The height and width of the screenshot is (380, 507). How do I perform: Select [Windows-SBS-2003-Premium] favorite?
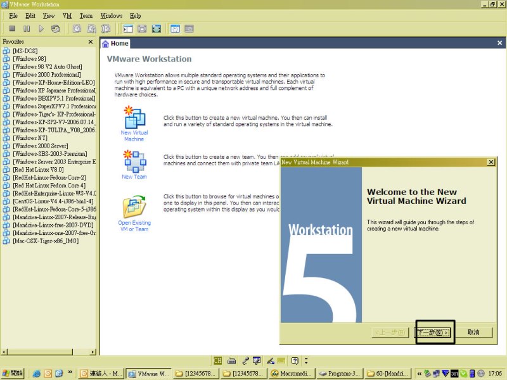(x=50, y=154)
